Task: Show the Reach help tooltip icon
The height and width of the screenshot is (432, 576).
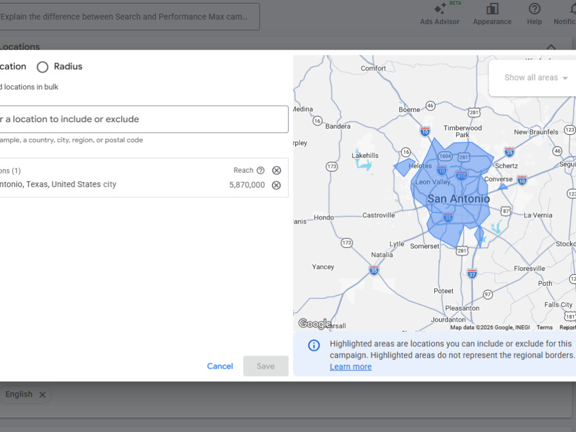Action: click(260, 170)
